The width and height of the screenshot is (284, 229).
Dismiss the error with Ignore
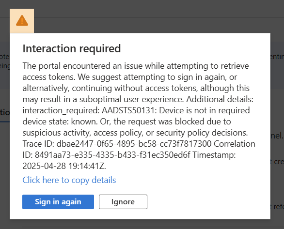(123, 202)
